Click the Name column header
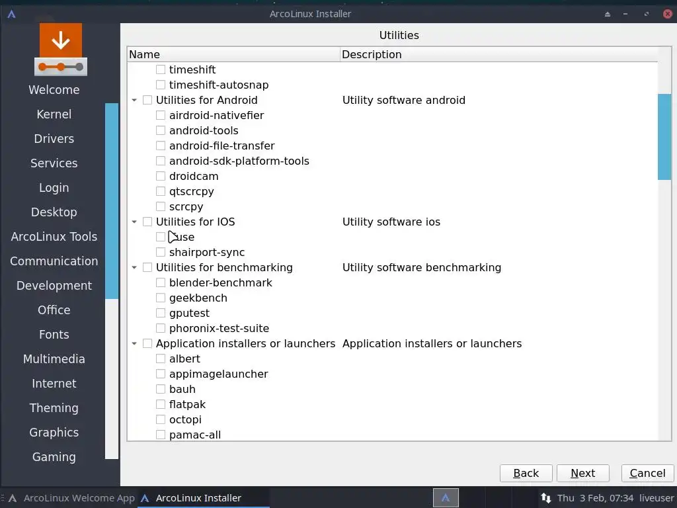677x508 pixels. tap(233, 54)
